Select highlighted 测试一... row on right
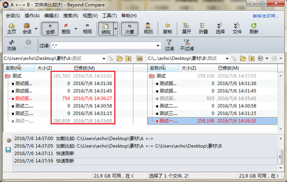 tap(212, 121)
